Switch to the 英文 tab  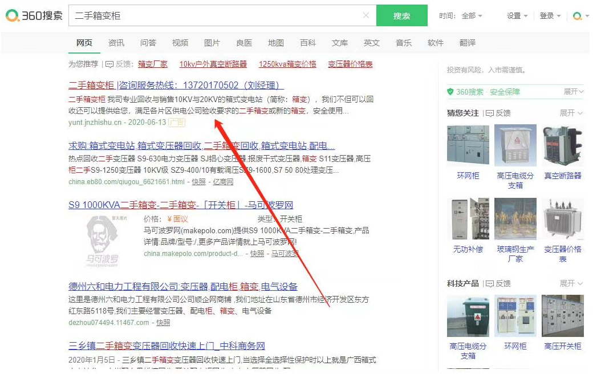click(x=372, y=43)
